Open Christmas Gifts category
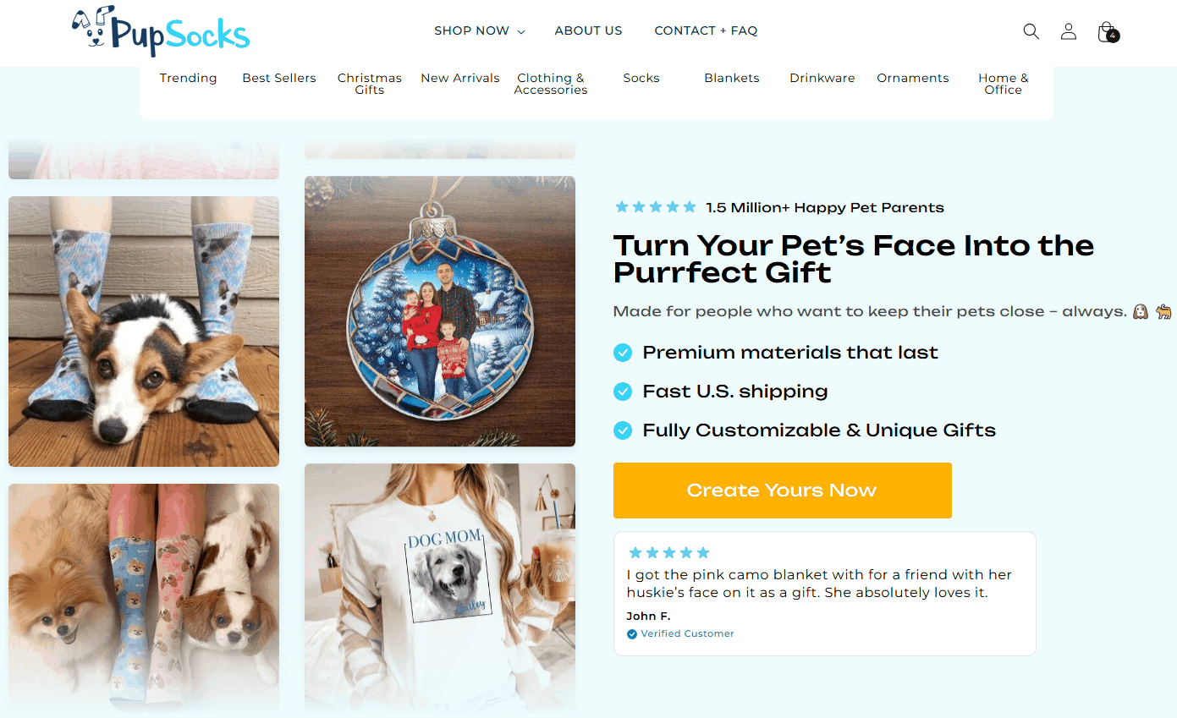This screenshot has width=1177, height=718. point(370,84)
